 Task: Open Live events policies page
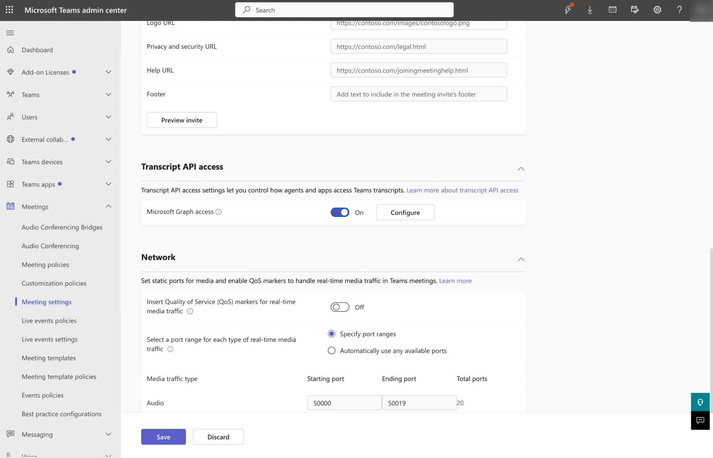(x=49, y=321)
